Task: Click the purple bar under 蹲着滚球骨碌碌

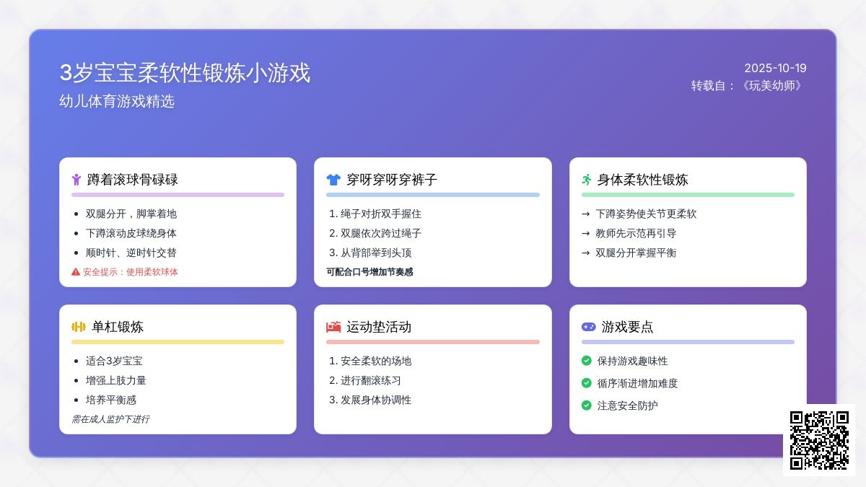Action: pos(178,195)
